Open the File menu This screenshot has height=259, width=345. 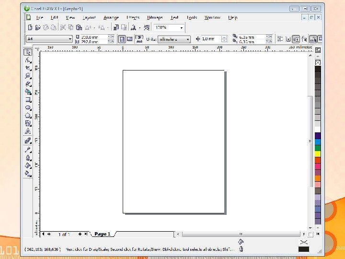40,17
